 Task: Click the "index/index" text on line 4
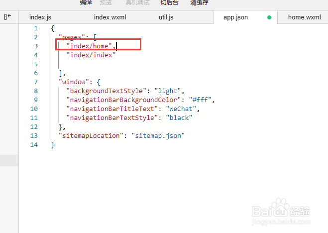pos(91,55)
